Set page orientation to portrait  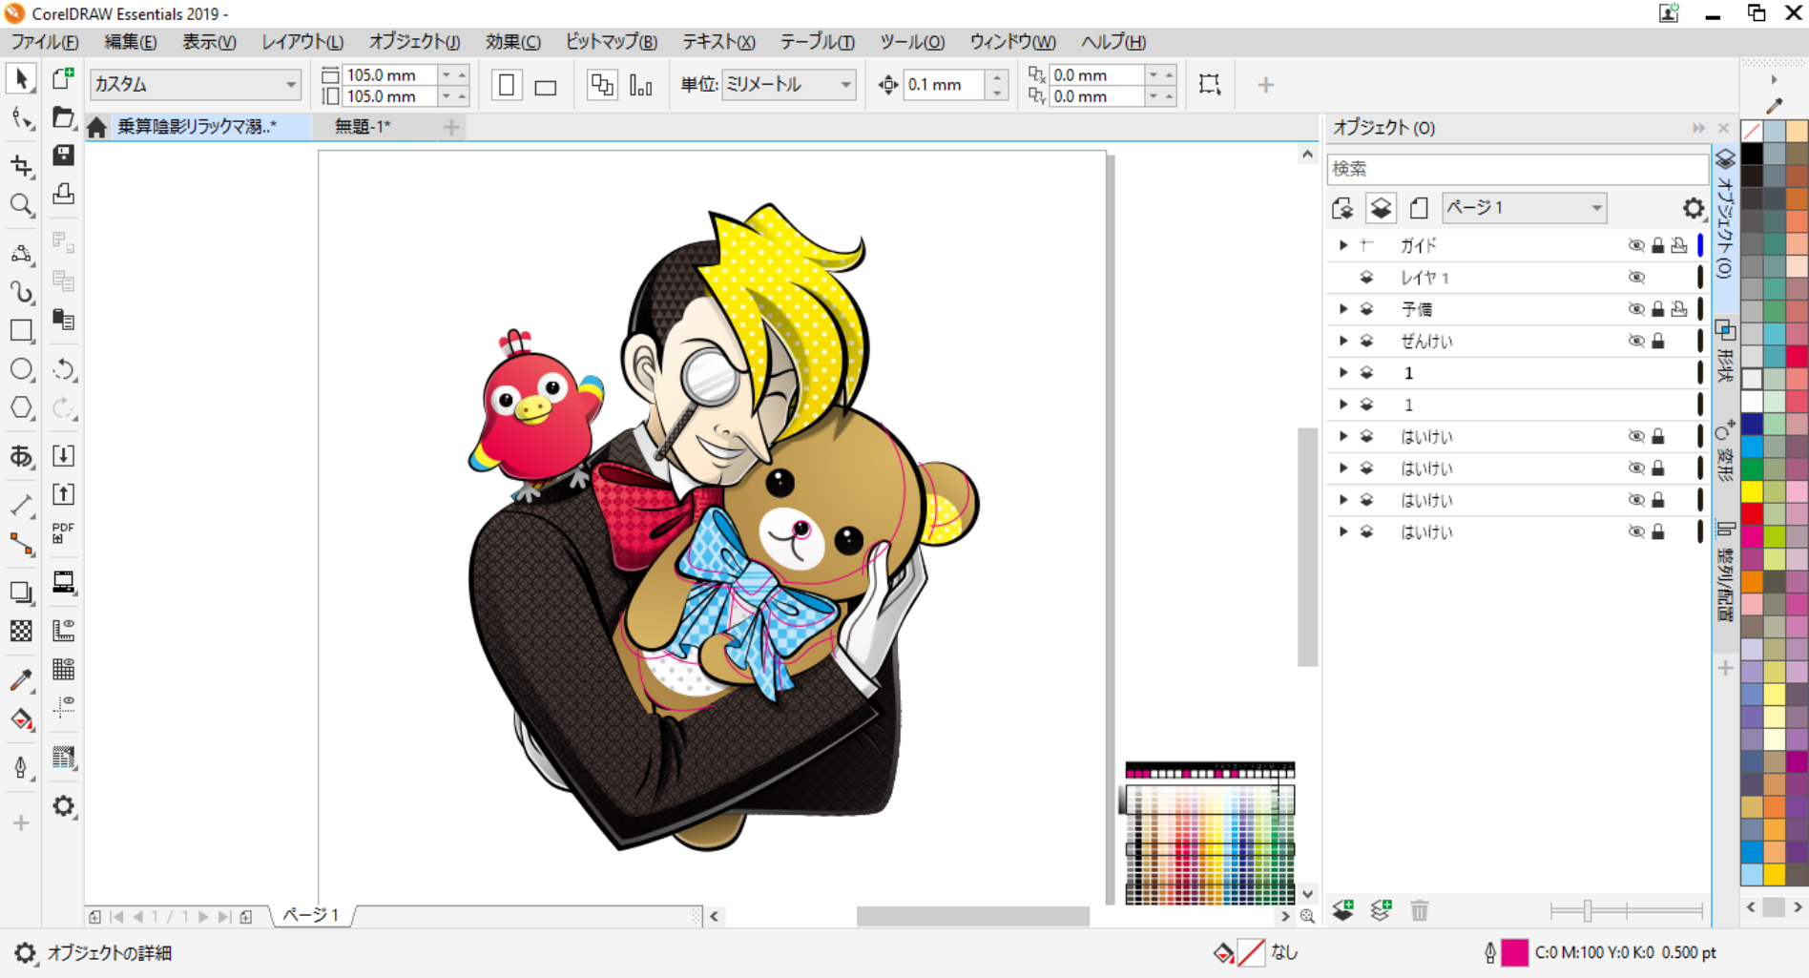(507, 85)
